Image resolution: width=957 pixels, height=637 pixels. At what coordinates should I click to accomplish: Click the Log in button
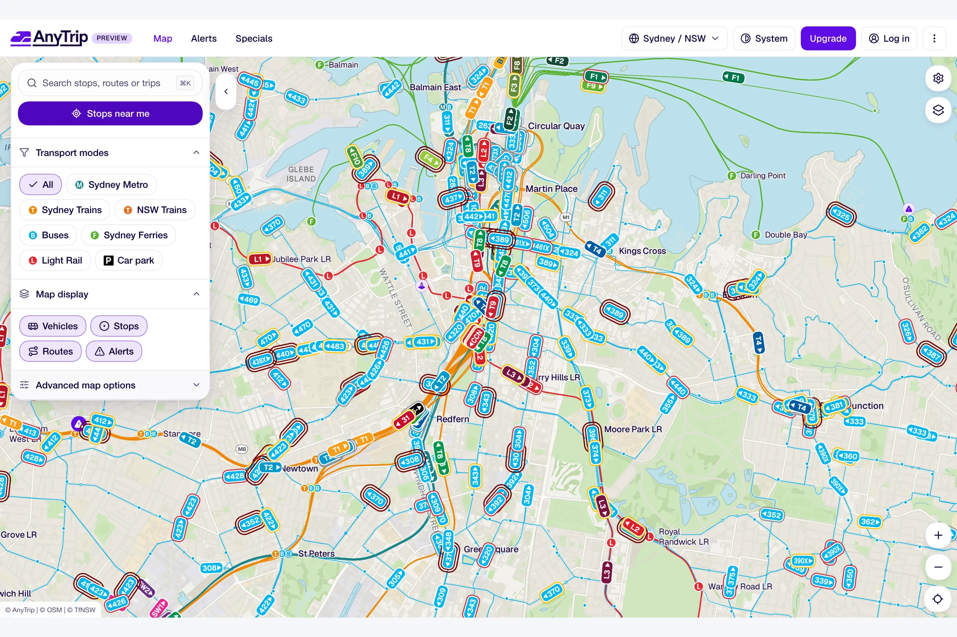point(889,39)
